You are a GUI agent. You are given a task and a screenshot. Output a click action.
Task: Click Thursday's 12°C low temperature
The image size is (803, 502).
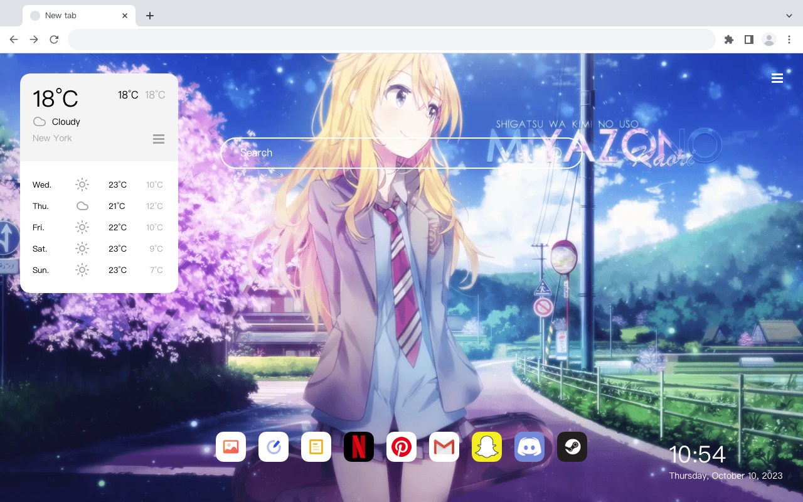[154, 206]
